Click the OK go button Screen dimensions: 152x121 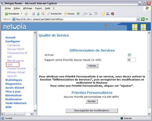point(145,19)
